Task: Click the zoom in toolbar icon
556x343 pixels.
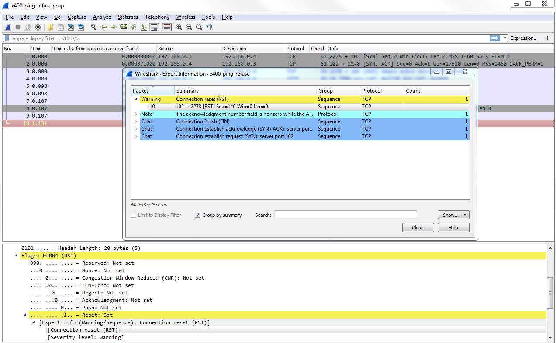Action: click(x=179, y=27)
